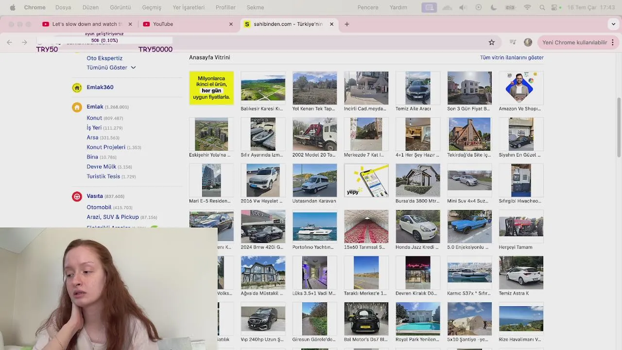Open the Yer İşaretleri menu

189,7
